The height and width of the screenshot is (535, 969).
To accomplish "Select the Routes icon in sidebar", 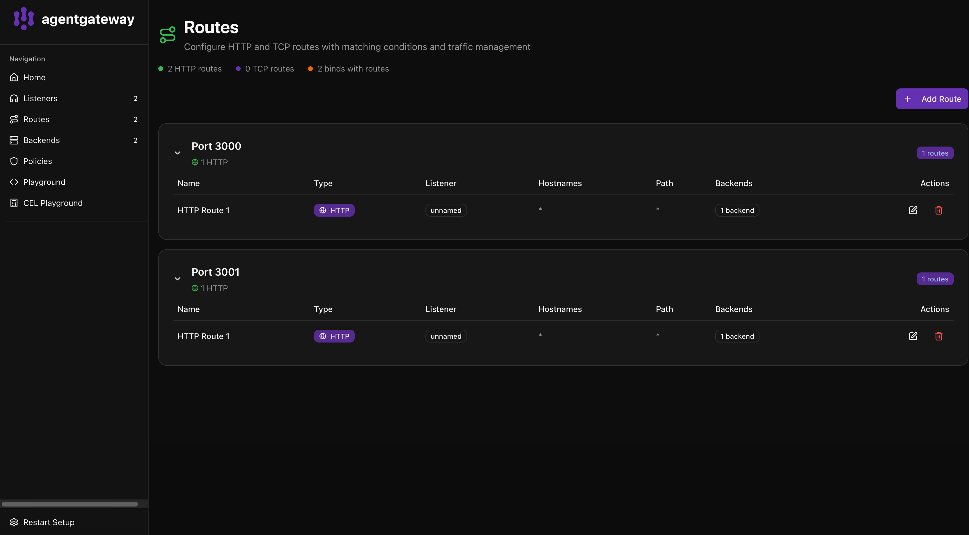I will 14,119.
